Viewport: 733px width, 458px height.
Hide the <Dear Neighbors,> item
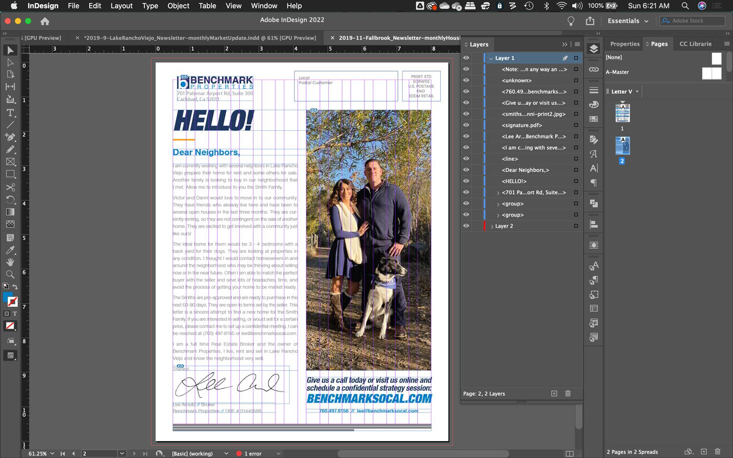pyautogui.click(x=466, y=170)
